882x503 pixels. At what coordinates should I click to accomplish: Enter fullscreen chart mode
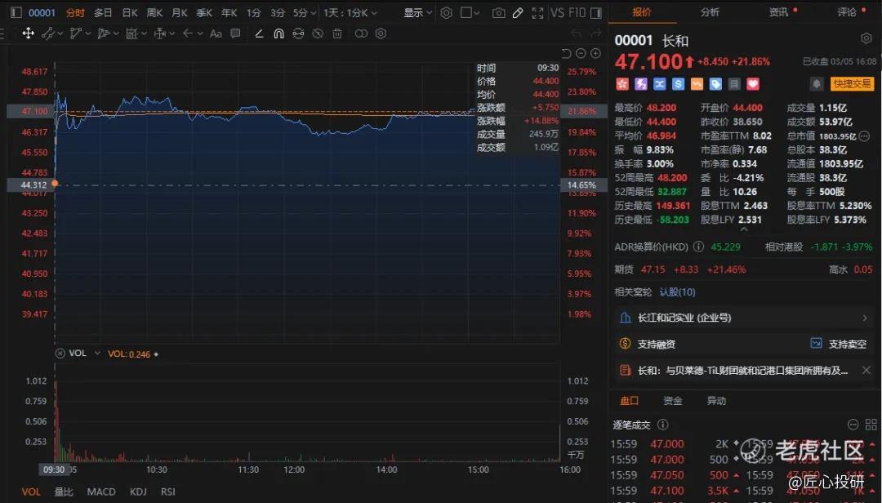(537, 12)
